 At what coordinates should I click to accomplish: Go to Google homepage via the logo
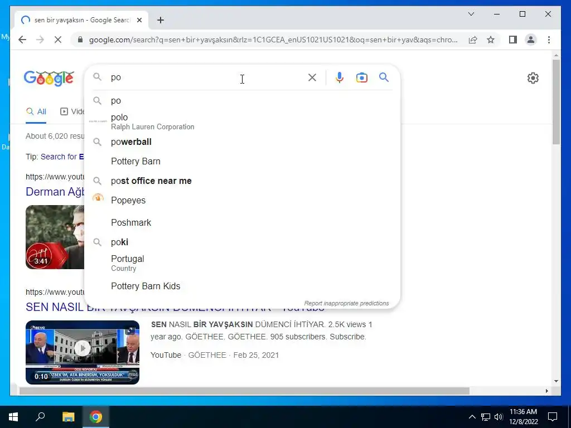coord(49,78)
